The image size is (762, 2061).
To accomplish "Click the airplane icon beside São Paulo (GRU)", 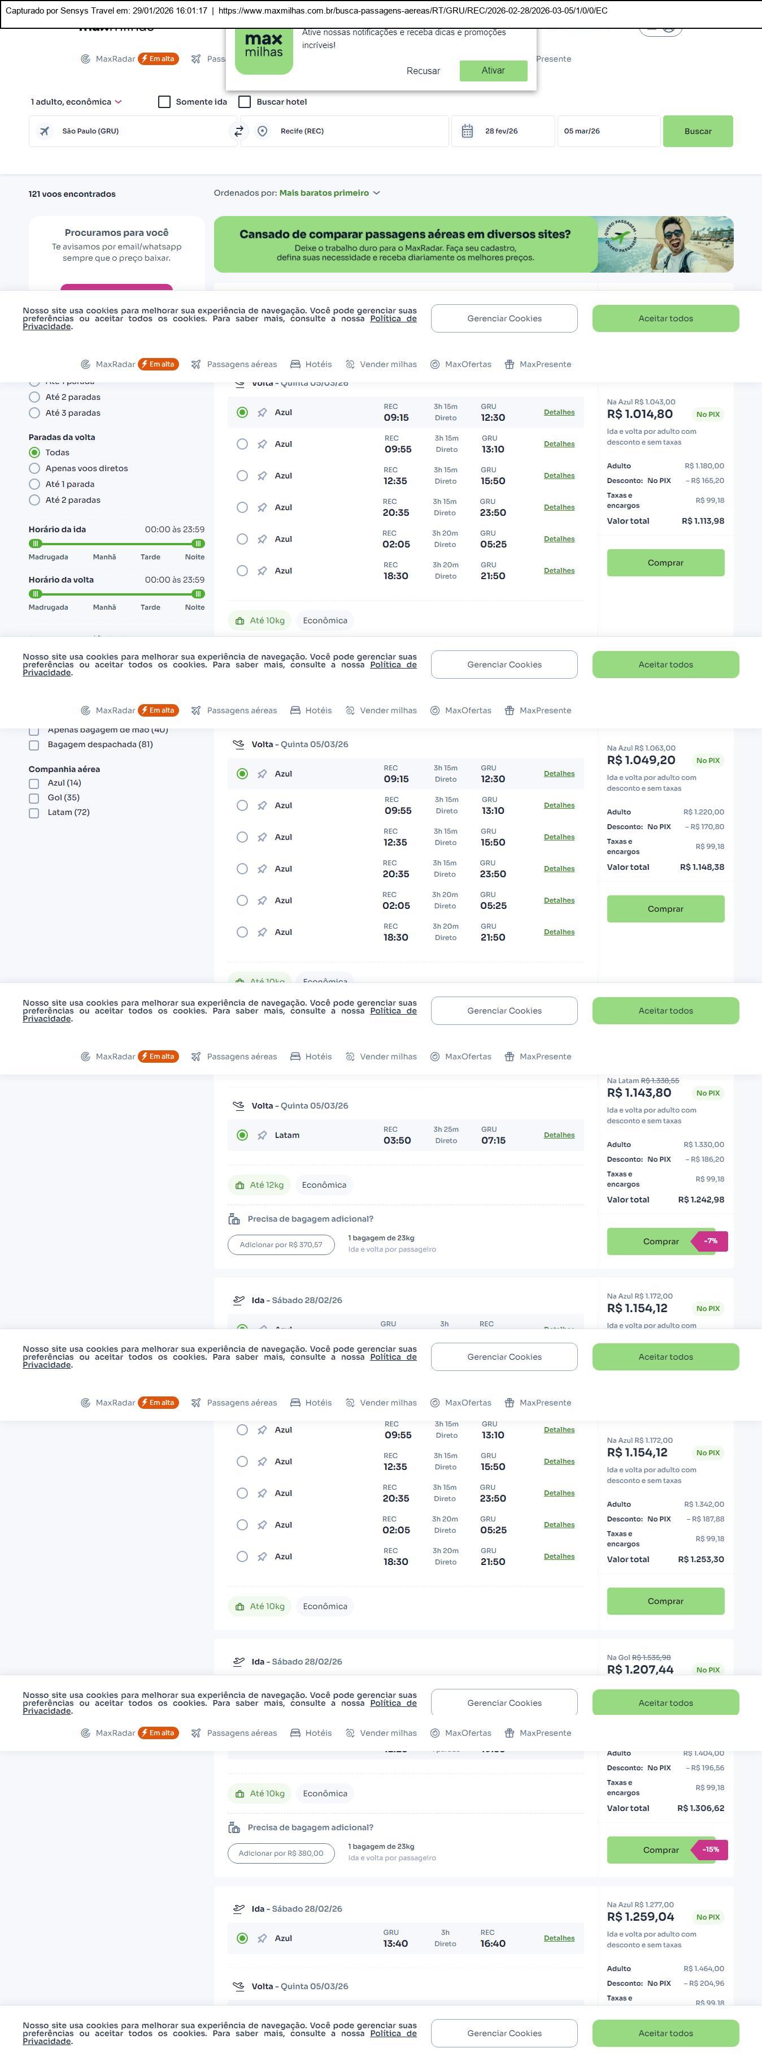I will pos(45,131).
